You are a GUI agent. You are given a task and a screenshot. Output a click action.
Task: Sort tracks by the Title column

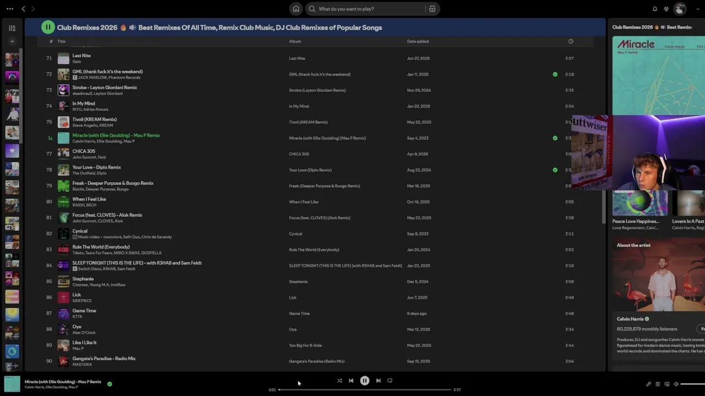[61, 41]
